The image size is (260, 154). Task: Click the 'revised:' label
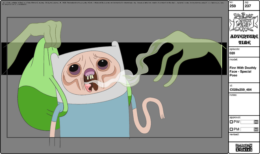tap(234, 134)
